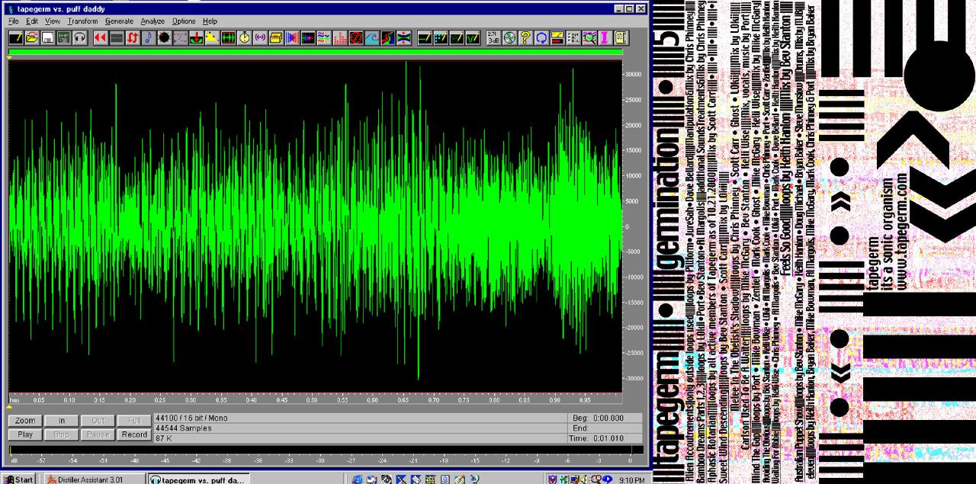Click the red double-arrow reverse icon
Screen dimensions: 976x484
click(x=100, y=37)
